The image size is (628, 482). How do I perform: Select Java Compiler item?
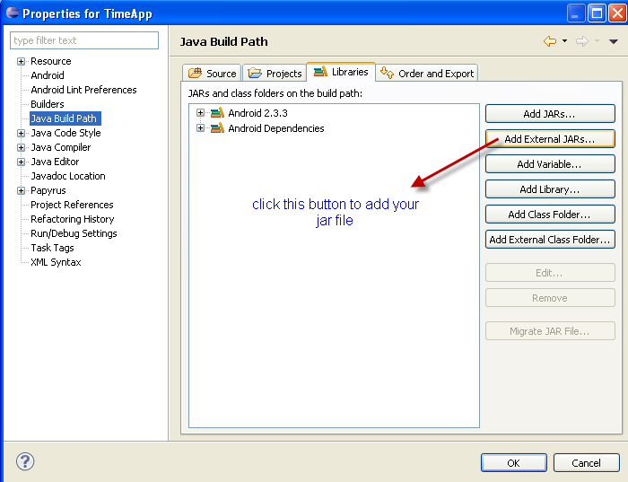tap(61, 147)
